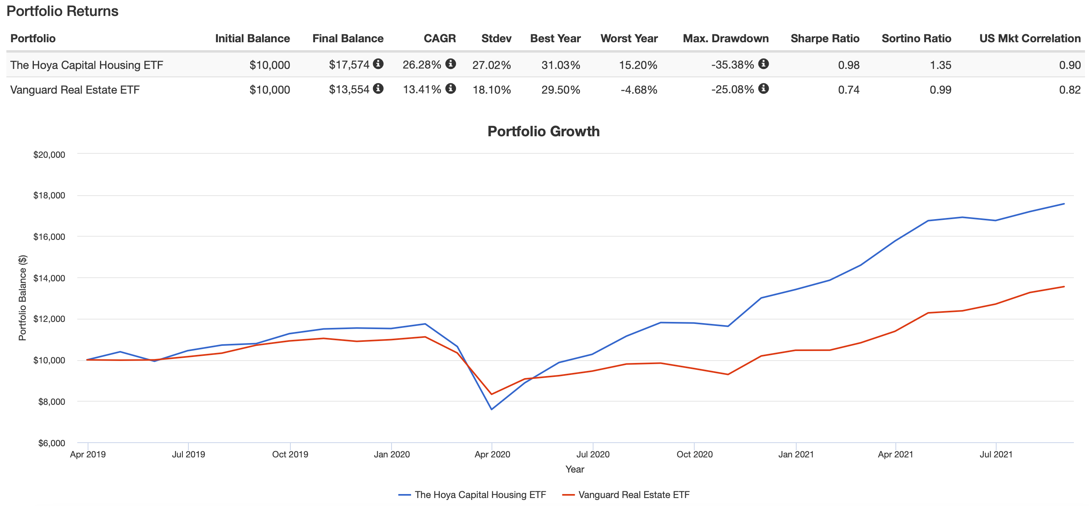Open info icon next to 13.41% CAGR
This screenshot has width=1089, height=506.
(x=450, y=89)
